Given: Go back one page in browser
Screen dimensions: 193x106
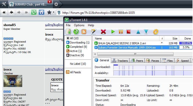Looking at the screenshot, I should pos(11,12).
